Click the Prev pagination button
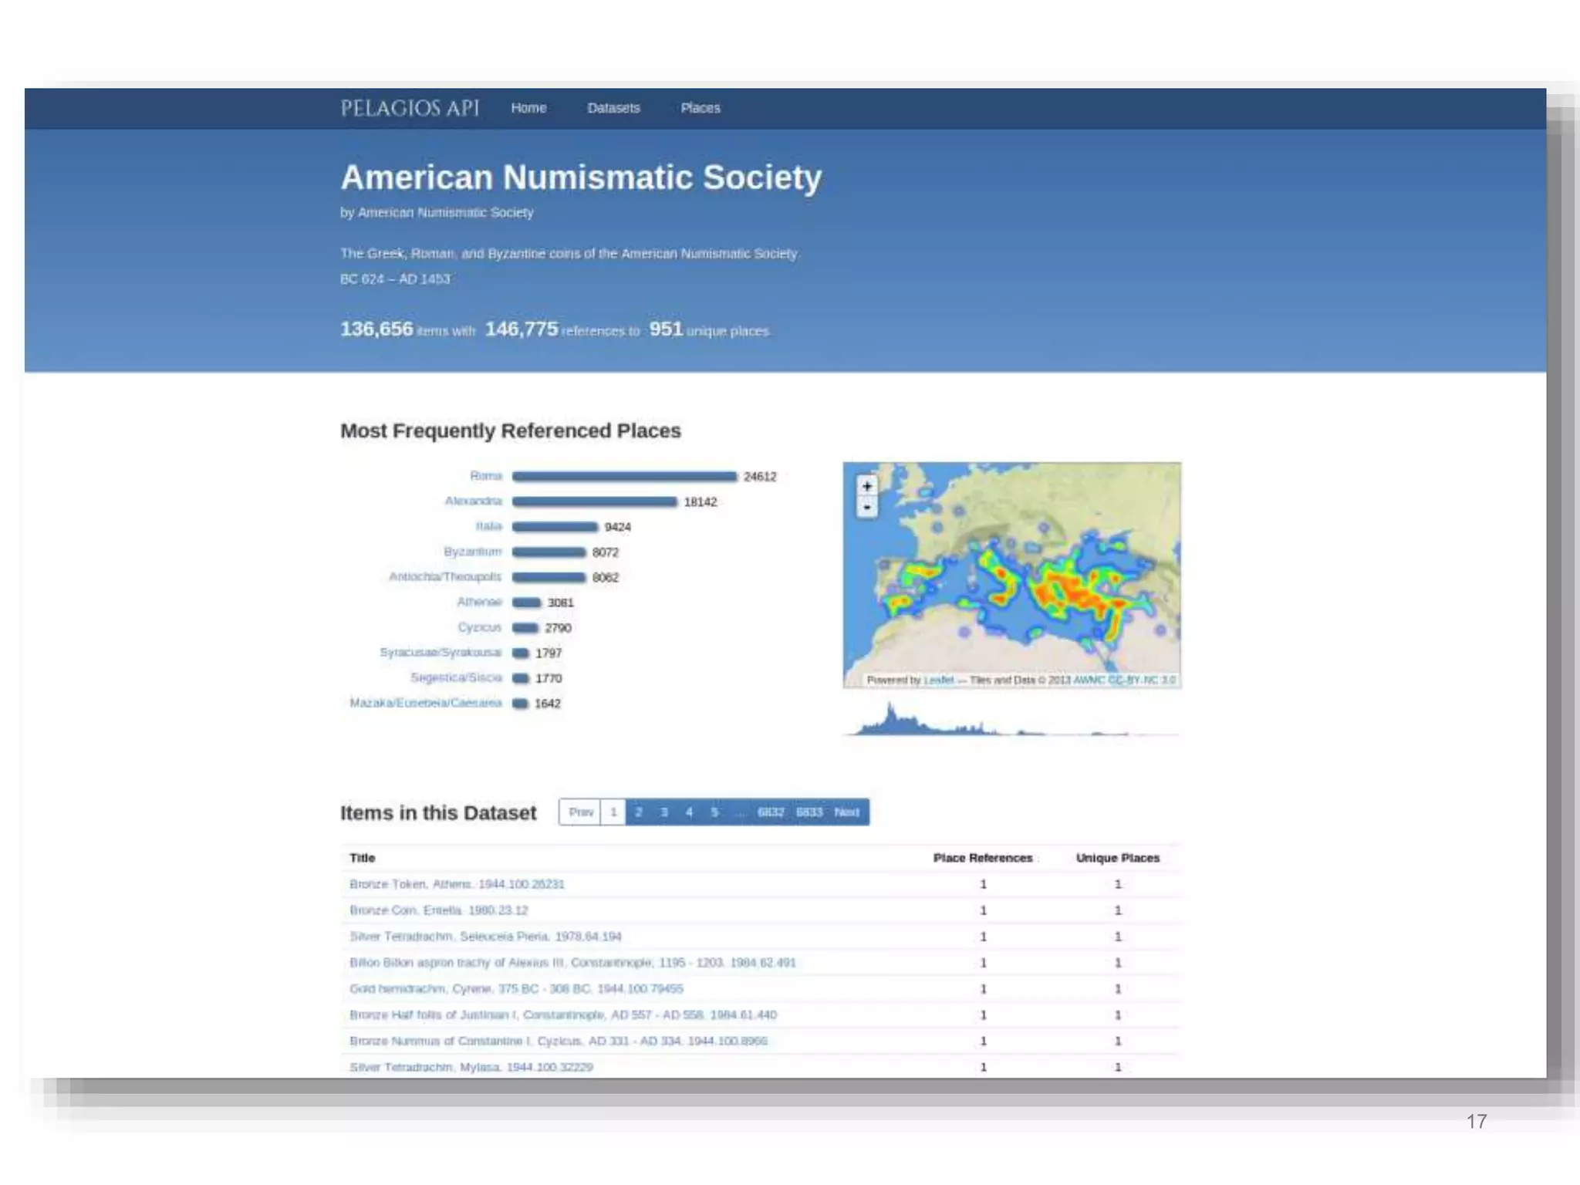This screenshot has height=1185, width=1580. [x=580, y=812]
